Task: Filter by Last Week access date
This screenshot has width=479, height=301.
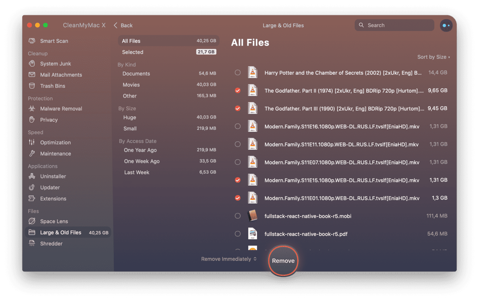Action: [x=168, y=172]
